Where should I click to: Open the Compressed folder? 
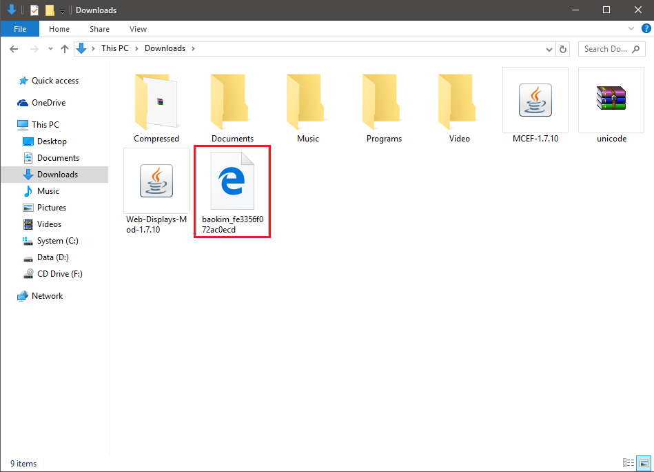click(x=156, y=106)
